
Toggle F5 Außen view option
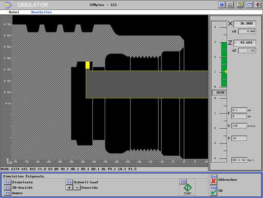(x=8, y=193)
